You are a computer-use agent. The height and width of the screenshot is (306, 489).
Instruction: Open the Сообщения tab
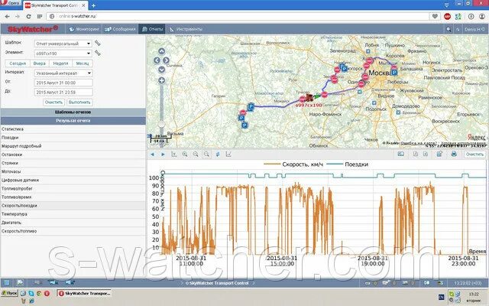point(120,29)
